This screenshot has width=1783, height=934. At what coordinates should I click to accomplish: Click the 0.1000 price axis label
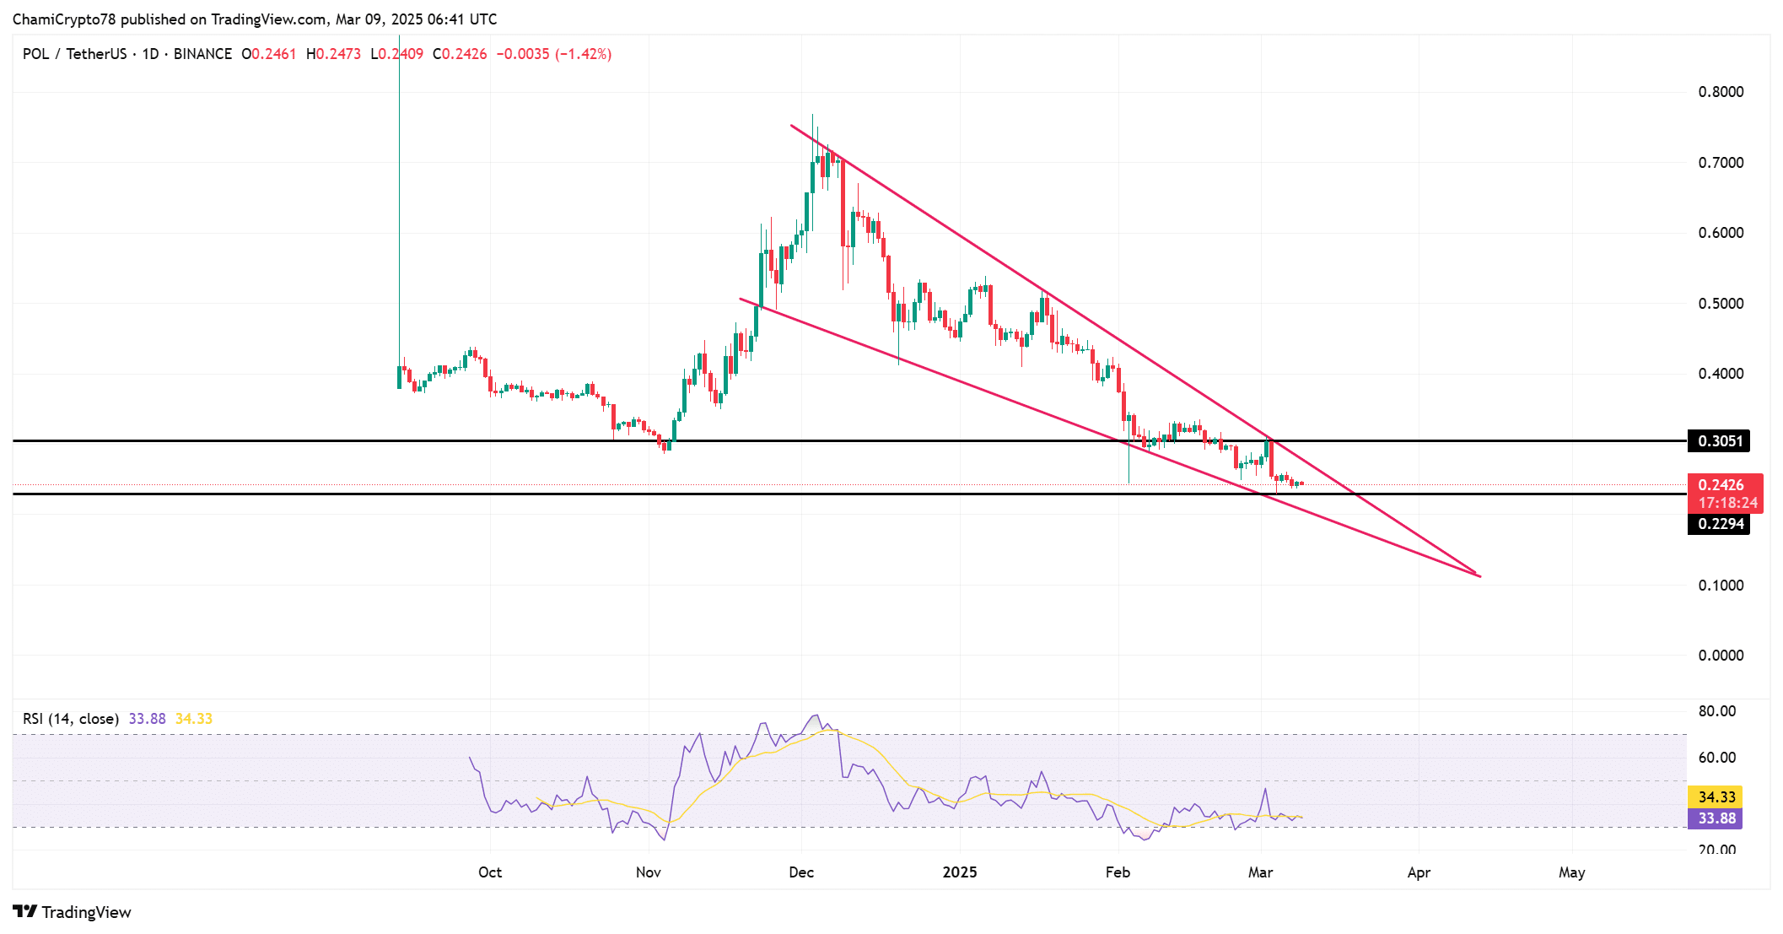tap(1721, 586)
